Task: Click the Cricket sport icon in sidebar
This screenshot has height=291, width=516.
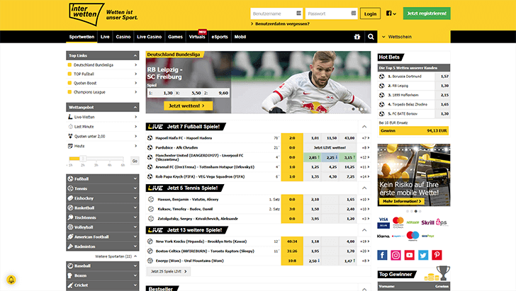Action: click(x=70, y=285)
